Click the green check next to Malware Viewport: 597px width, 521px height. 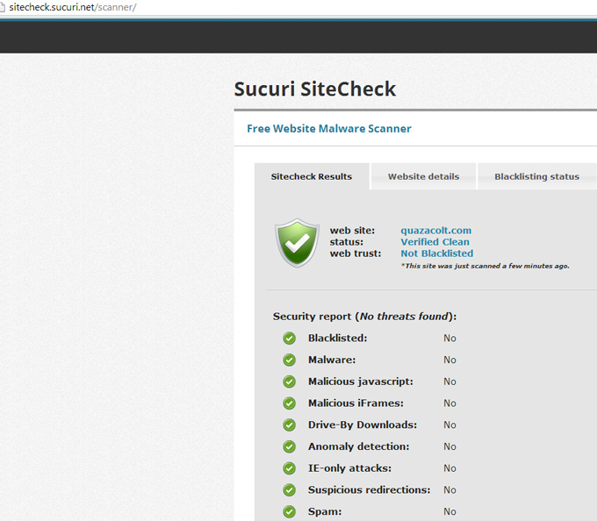(290, 360)
